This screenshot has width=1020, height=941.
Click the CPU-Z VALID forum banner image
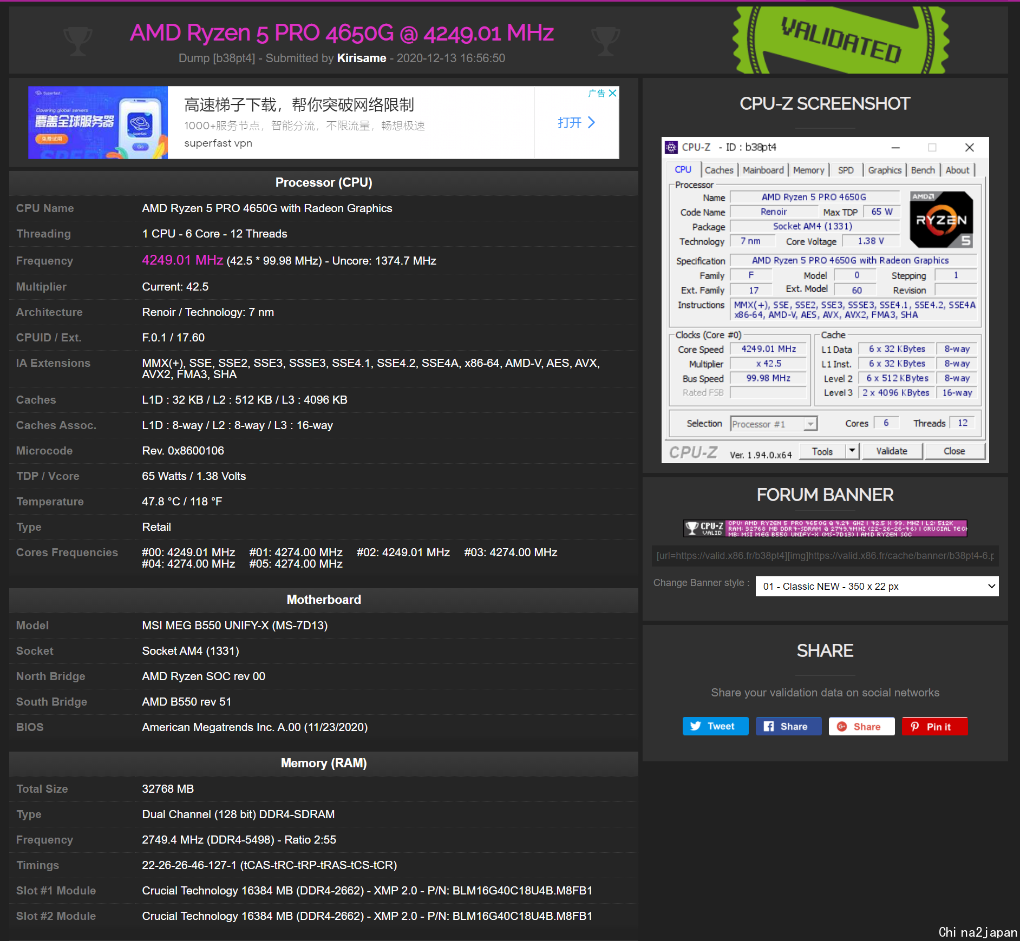tap(825, 528)
